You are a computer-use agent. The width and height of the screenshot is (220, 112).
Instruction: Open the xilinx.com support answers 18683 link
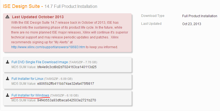click(48, 47)
